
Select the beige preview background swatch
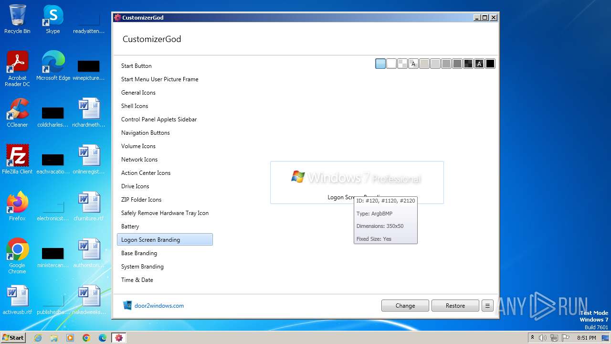(424, 64)
